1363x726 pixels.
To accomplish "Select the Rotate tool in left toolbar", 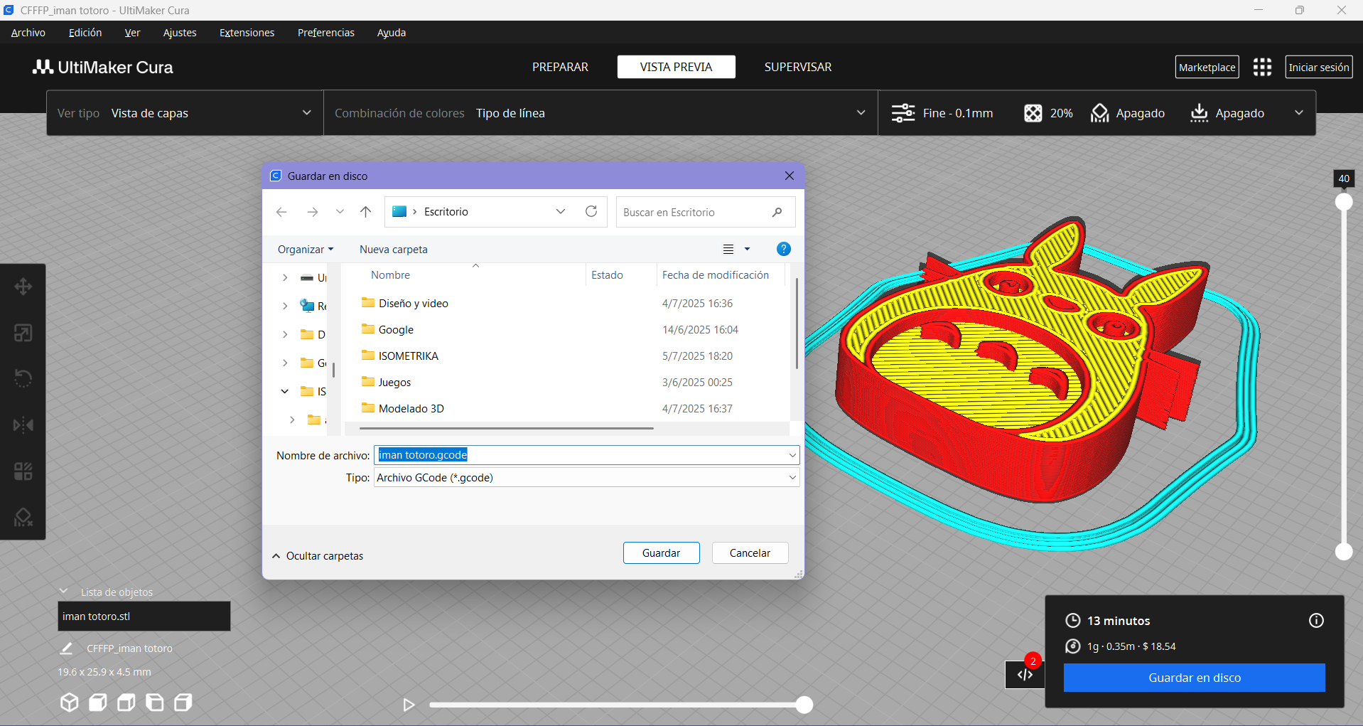I will tap(23, 378).
